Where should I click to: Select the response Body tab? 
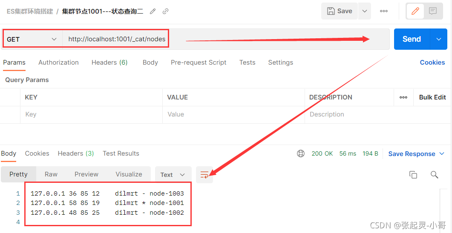(9, 153)
